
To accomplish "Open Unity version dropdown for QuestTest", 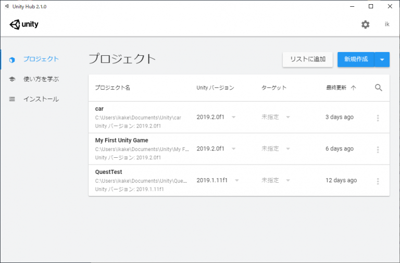I will click(x=237, y=180).
